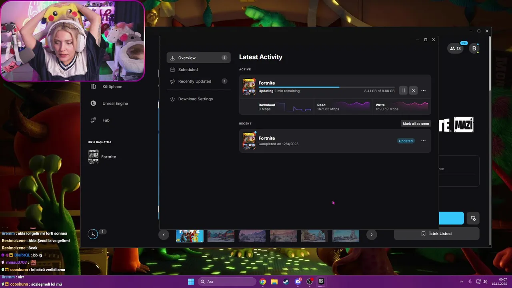The width and height of the screenshot is (512, 288).
Task: Open the friends list showing 13
Action: coord(455,48)
